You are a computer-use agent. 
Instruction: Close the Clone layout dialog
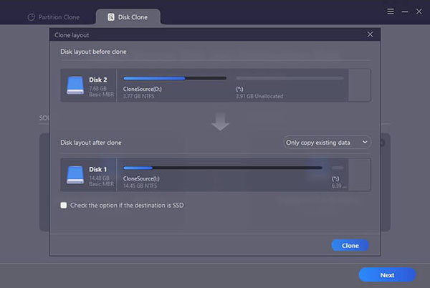click(370, 34)
